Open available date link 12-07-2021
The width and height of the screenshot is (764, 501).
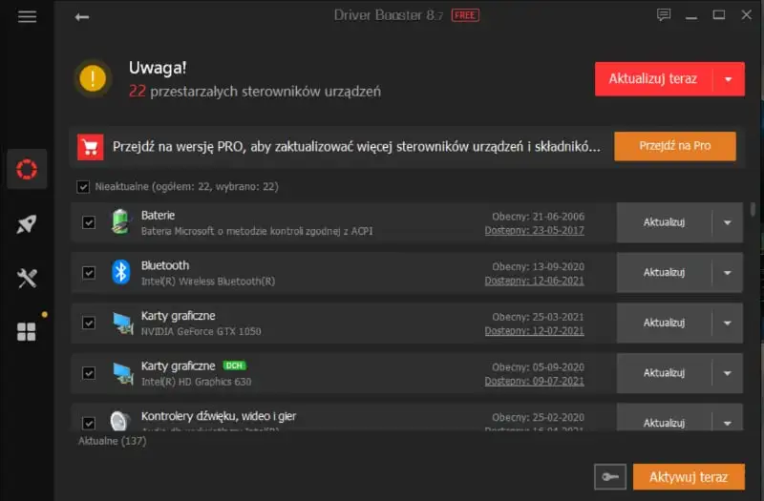pos(535,330)
